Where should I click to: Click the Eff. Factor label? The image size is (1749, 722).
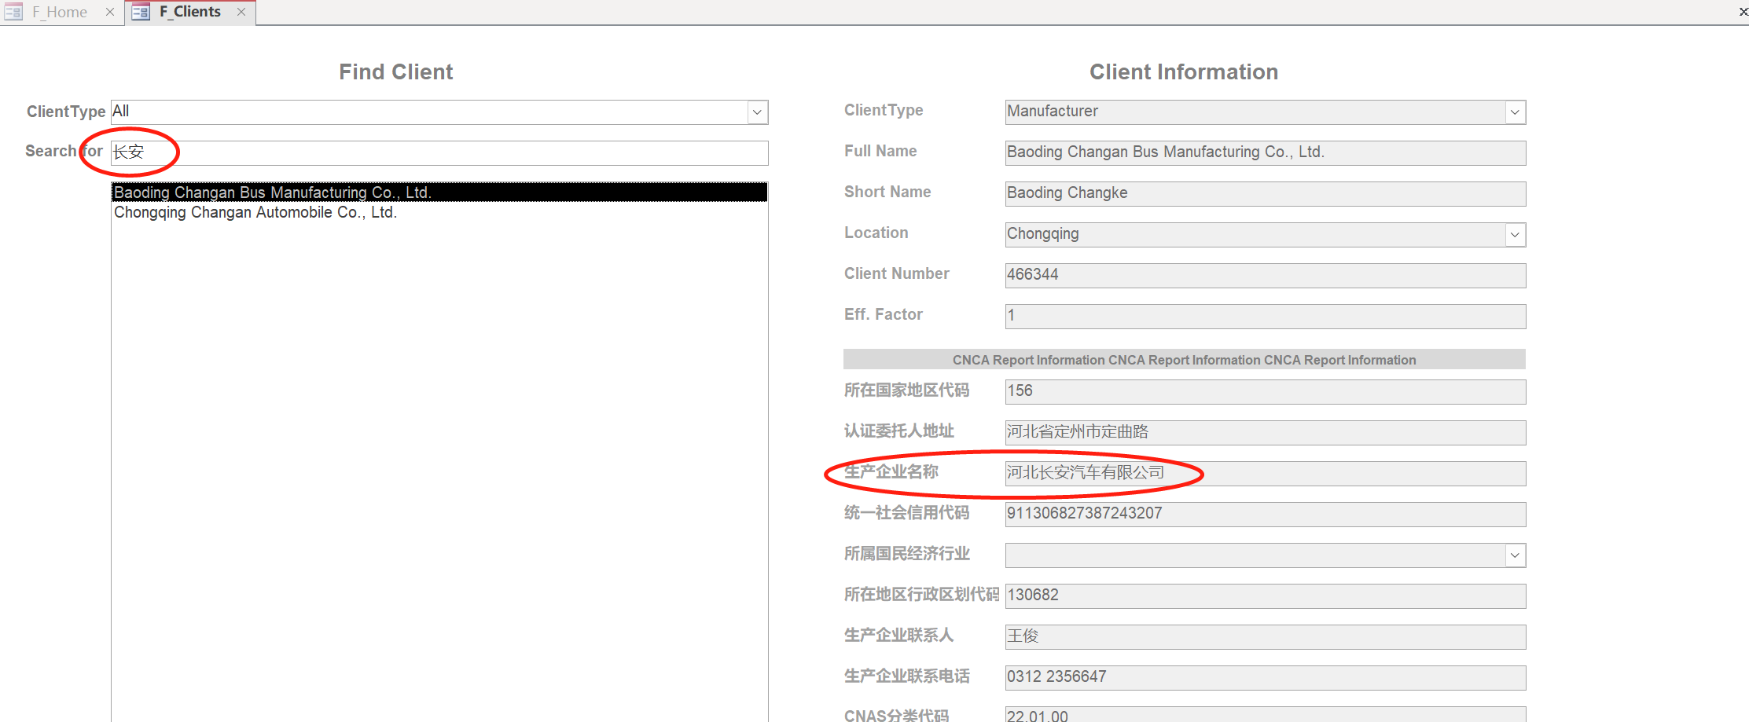click(884, 314)
